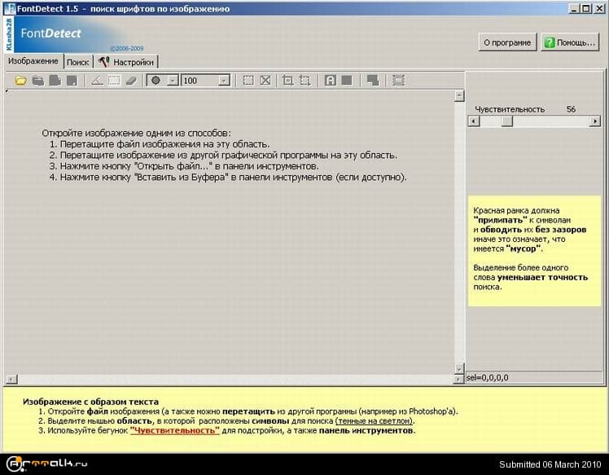Click the crop tool icon
The width and height of the screenshot is (609, 475).
pos(287,81)
